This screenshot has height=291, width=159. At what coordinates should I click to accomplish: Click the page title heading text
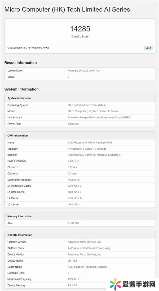click(x=67, y=10)
